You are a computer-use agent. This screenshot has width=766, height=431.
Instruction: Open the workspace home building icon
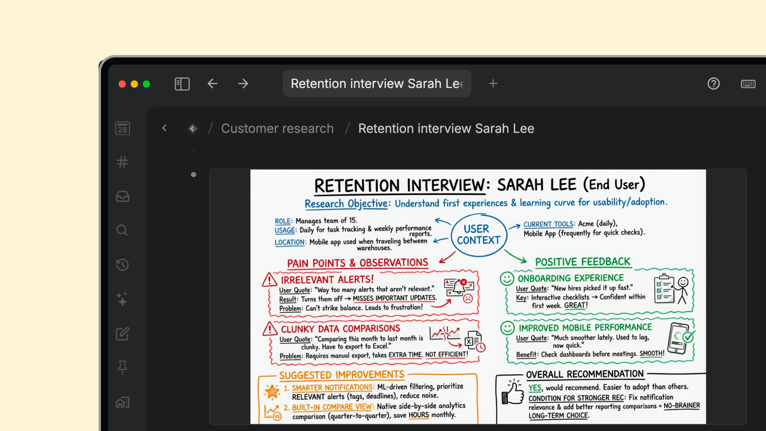point(122,402)
